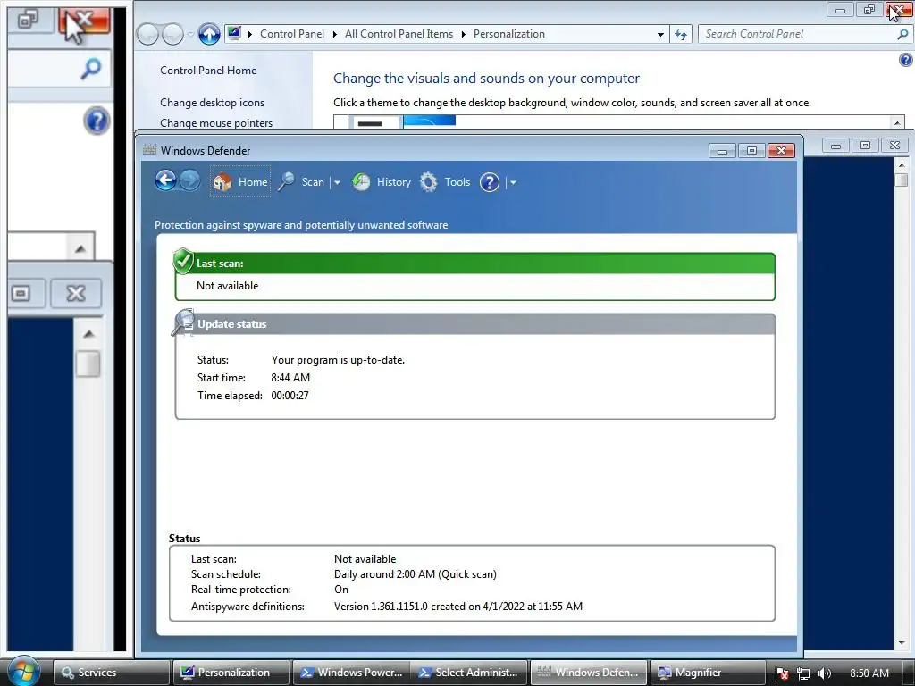Open Change desktop icons link
This screenshot has width=915, height=686.
click(x=212, y=102)
